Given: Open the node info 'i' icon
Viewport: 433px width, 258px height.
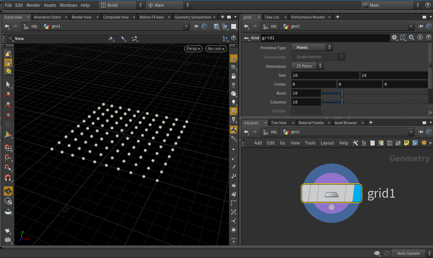Looking at the screenshot, I should [x=420, y=37].
